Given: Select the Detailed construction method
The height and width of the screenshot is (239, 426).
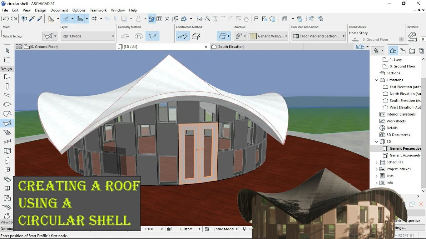Looking at the screenshot, I should tap(197, 36).
